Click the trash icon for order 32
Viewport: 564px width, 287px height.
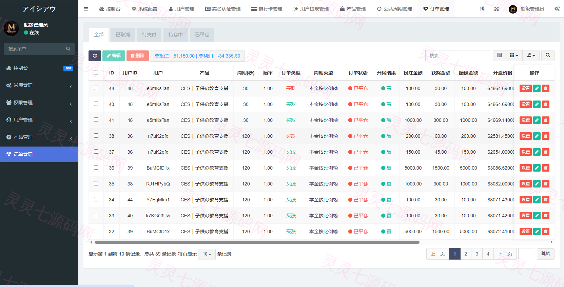pyautogui.click(x=545, y=231)
